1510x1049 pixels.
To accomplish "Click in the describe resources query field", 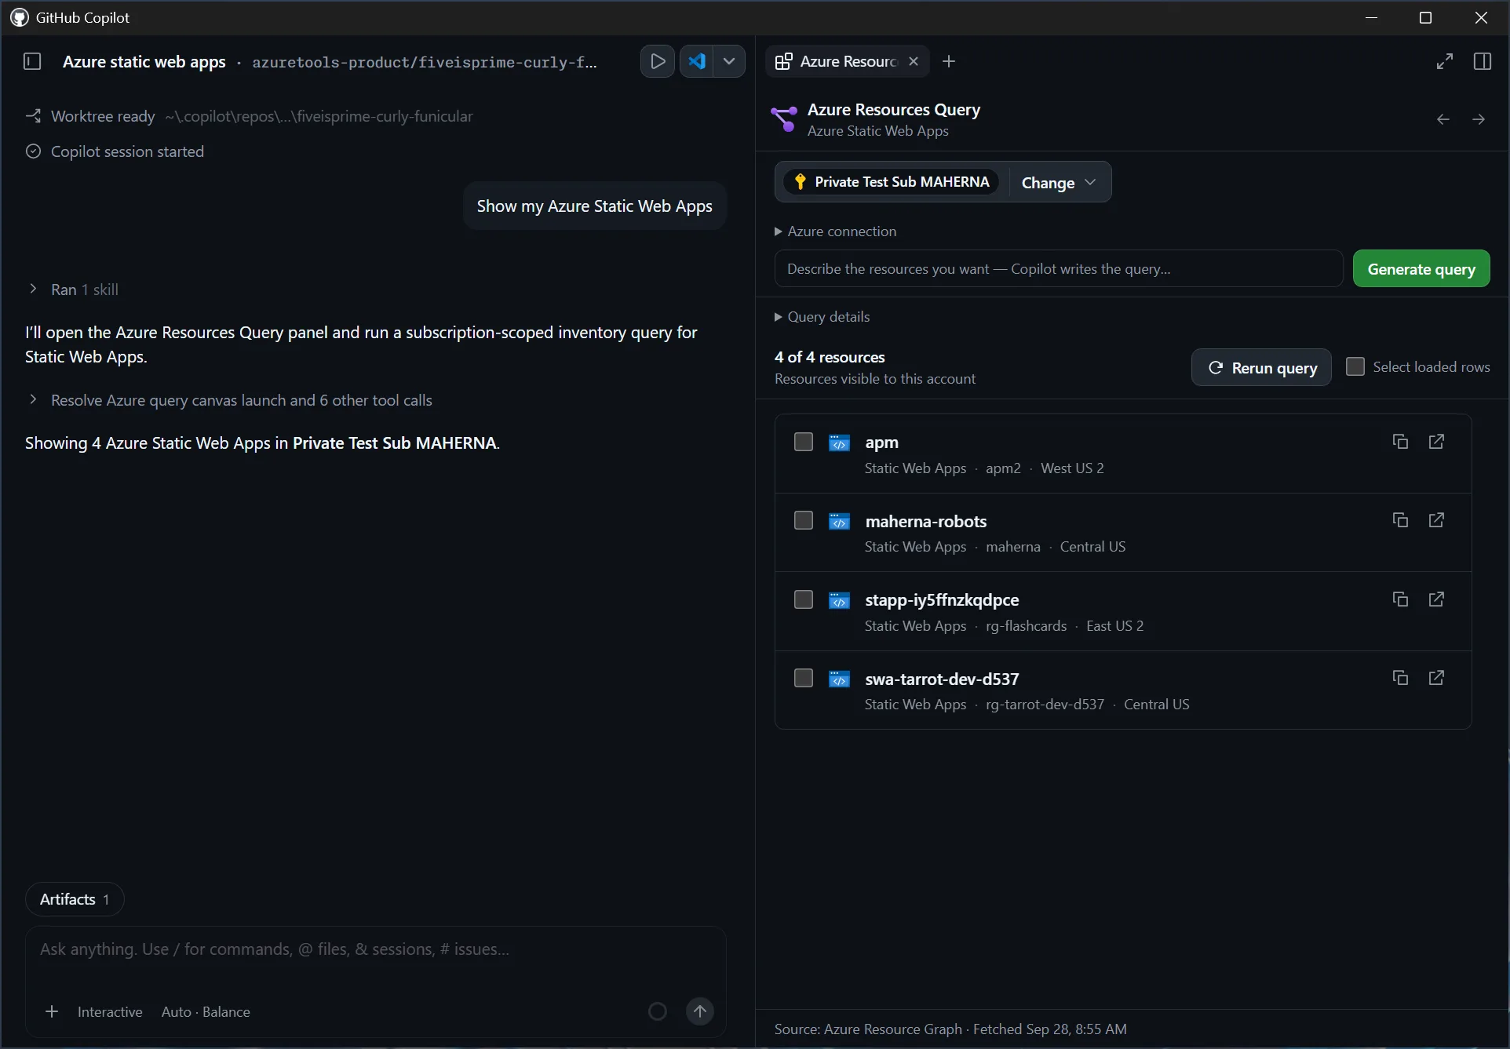I will (x=1058, y=269).
